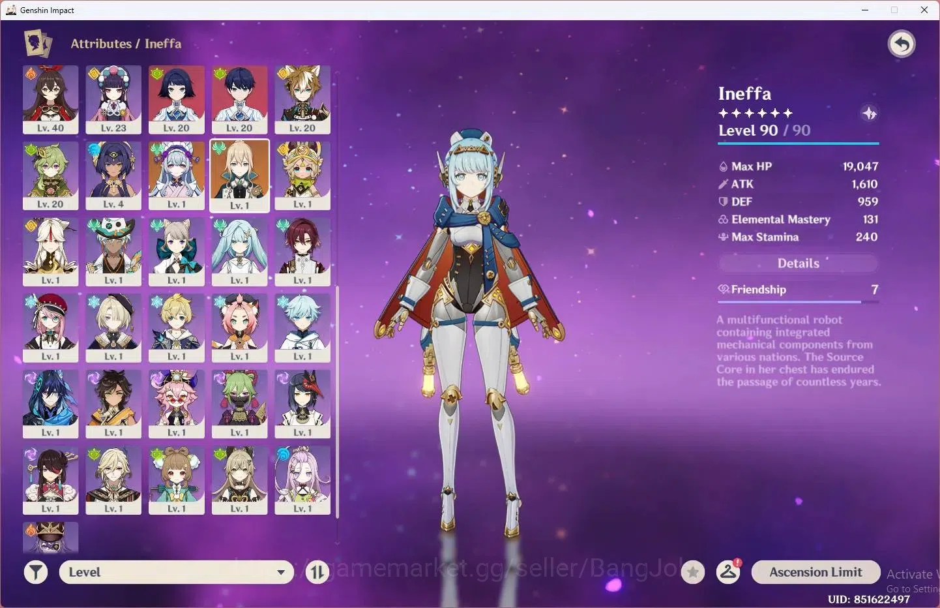This screenshot has width=940, height=608.
Task: Click the Max Stamina 240 stat row
Action: pyautogui.click(x=798, y=237)
